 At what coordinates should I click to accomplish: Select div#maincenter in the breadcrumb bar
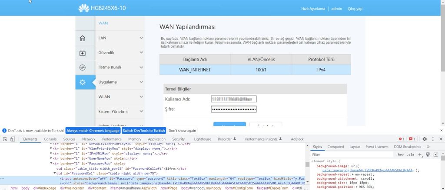(73, 188)
